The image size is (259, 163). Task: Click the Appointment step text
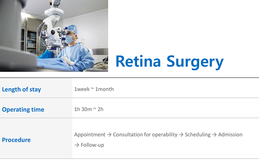coord(90,135)
